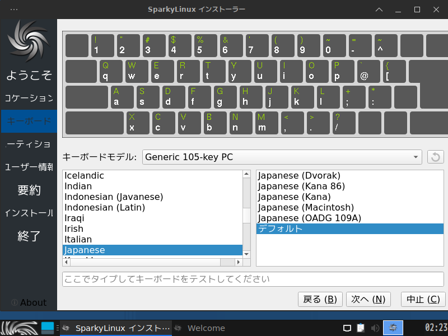Click the 次へ (N) next button

pos(368,299)
